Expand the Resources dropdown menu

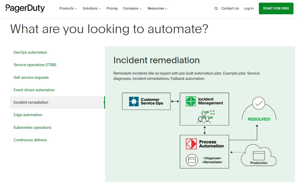click(x=158, y=8)
